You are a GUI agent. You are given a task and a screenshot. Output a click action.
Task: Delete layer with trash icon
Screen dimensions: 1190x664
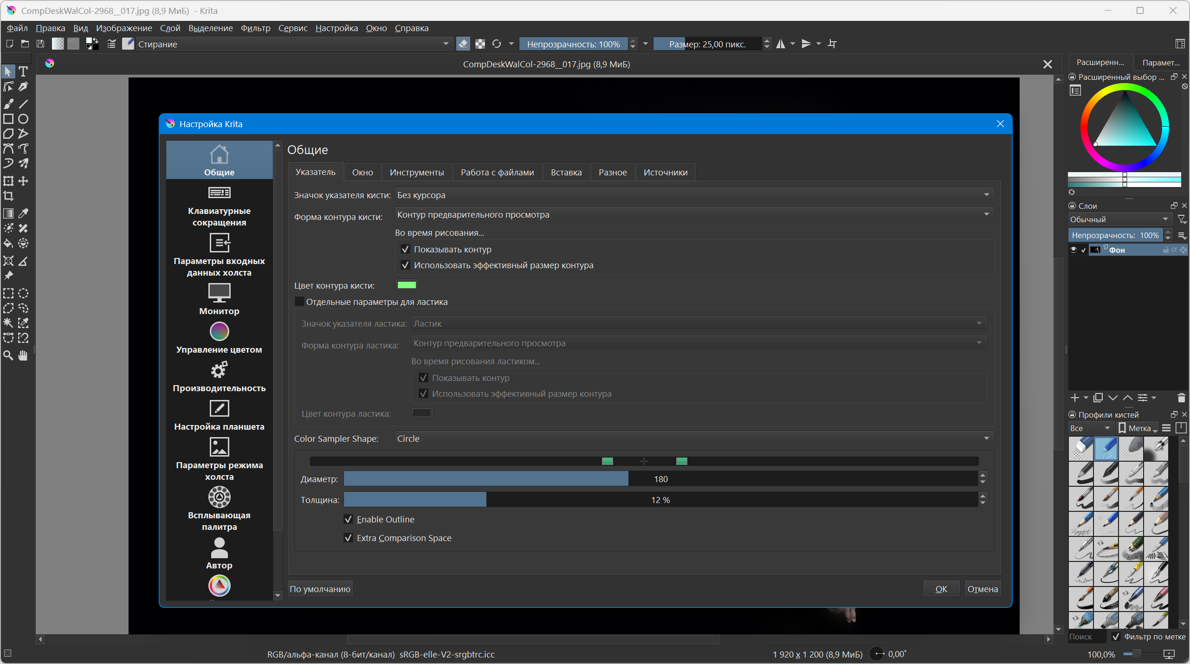(1181, 398)
